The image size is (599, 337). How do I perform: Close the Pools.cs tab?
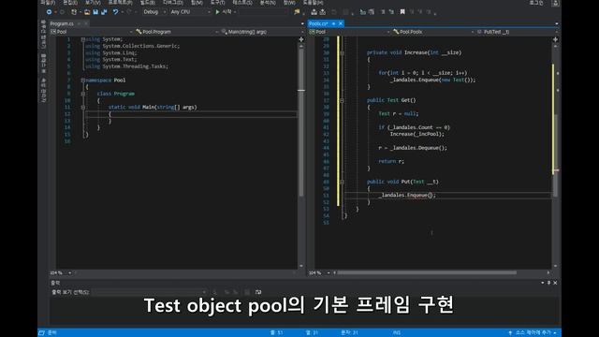341,23
